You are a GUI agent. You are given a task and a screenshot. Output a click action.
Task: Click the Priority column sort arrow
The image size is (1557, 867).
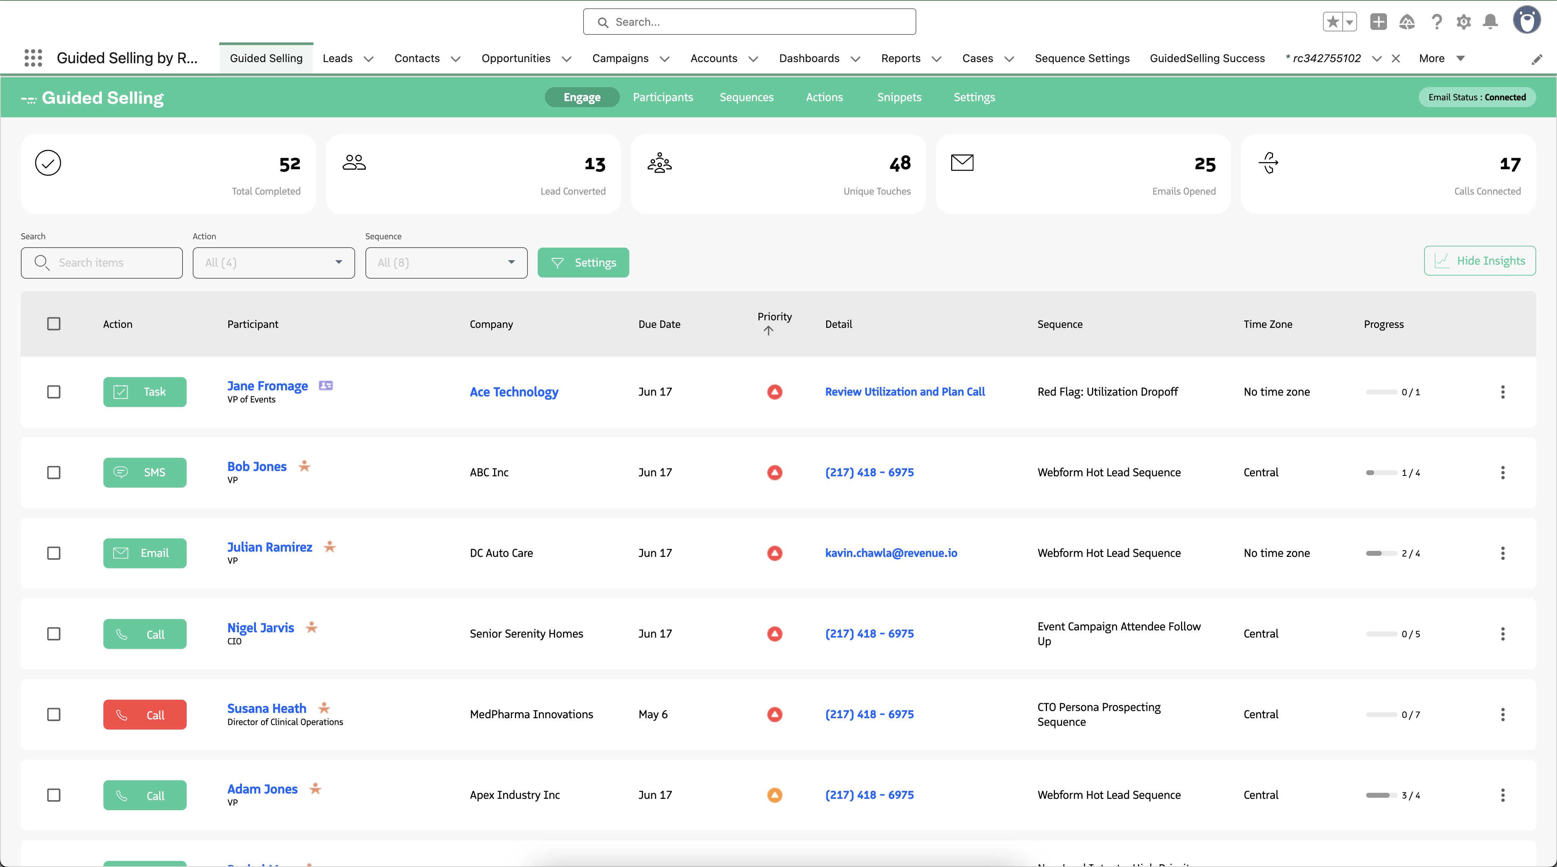coord(768,331)
